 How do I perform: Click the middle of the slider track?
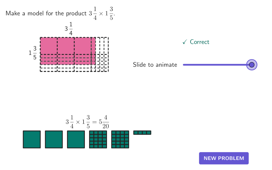(217, 65)
